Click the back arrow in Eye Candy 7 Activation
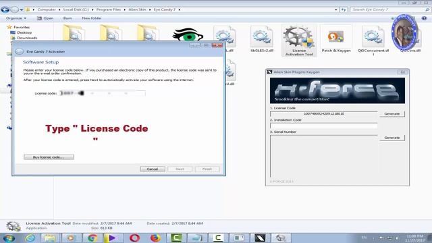 click(x=20, y=51)
